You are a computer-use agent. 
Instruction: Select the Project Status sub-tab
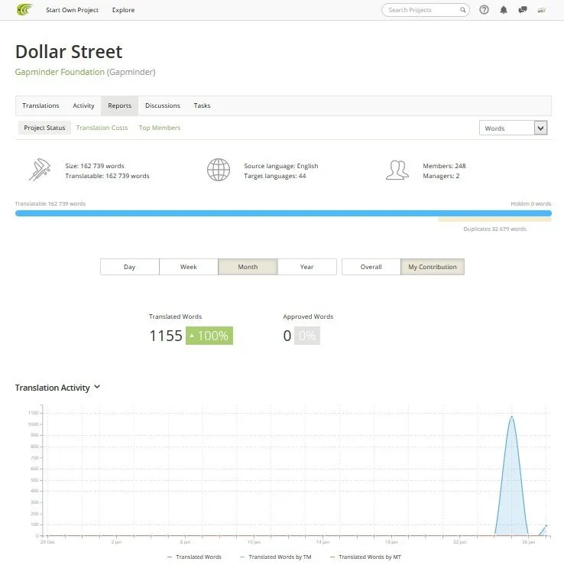pyautogui.click(x=44, y=128)
